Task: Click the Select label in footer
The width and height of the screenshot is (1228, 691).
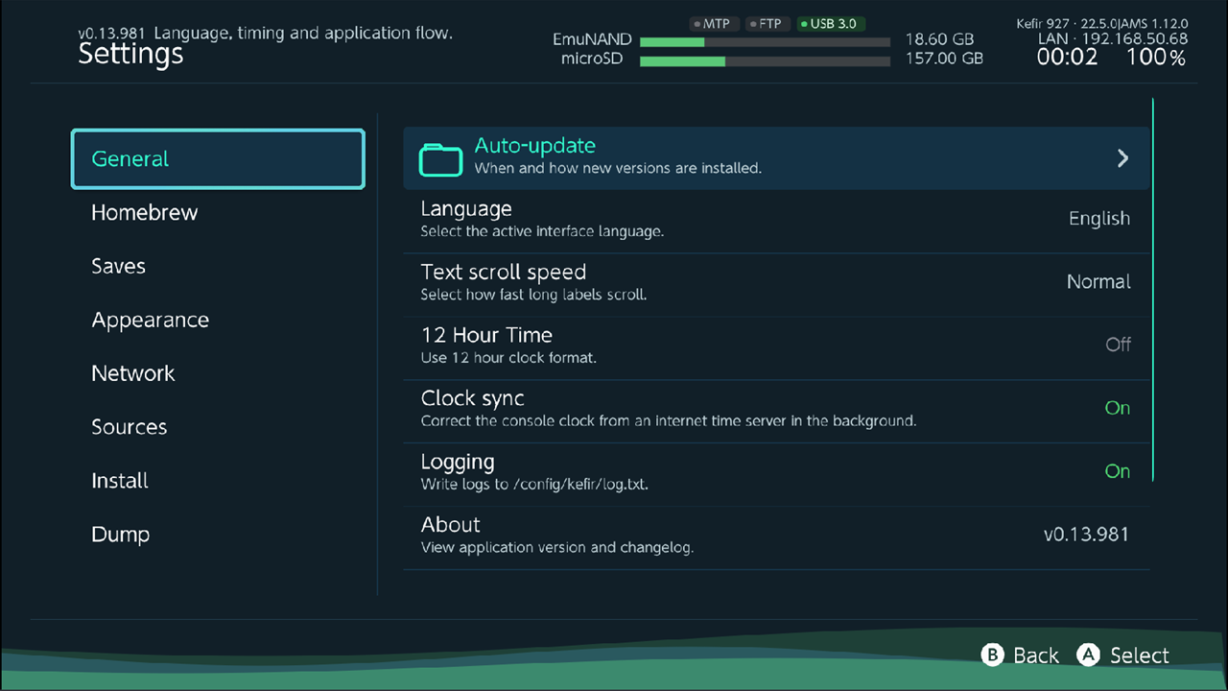Action: (1140, 655)
